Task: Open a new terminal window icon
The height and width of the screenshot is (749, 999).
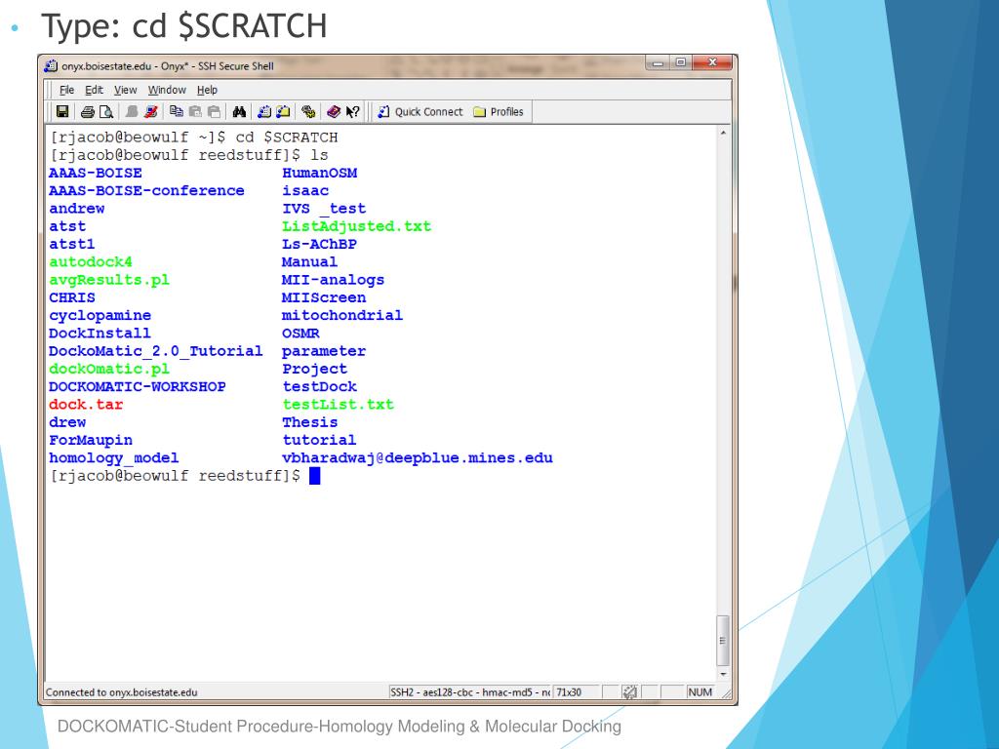Action: tap(264, 112)
